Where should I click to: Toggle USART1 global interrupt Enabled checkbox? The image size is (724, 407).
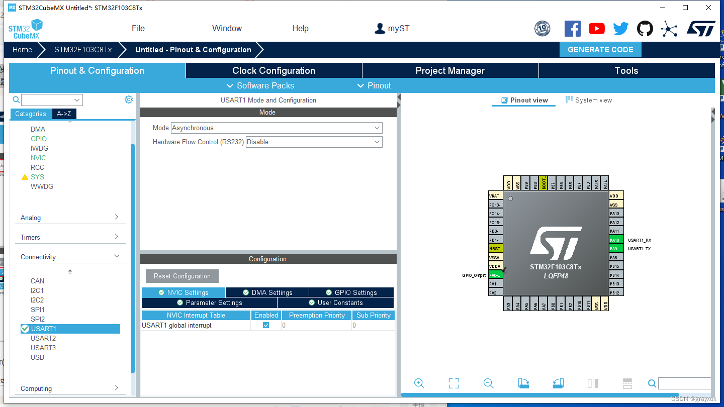(x=266, y=325)
